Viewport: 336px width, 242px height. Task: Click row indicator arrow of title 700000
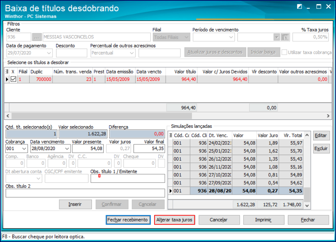tap(7, 79)
